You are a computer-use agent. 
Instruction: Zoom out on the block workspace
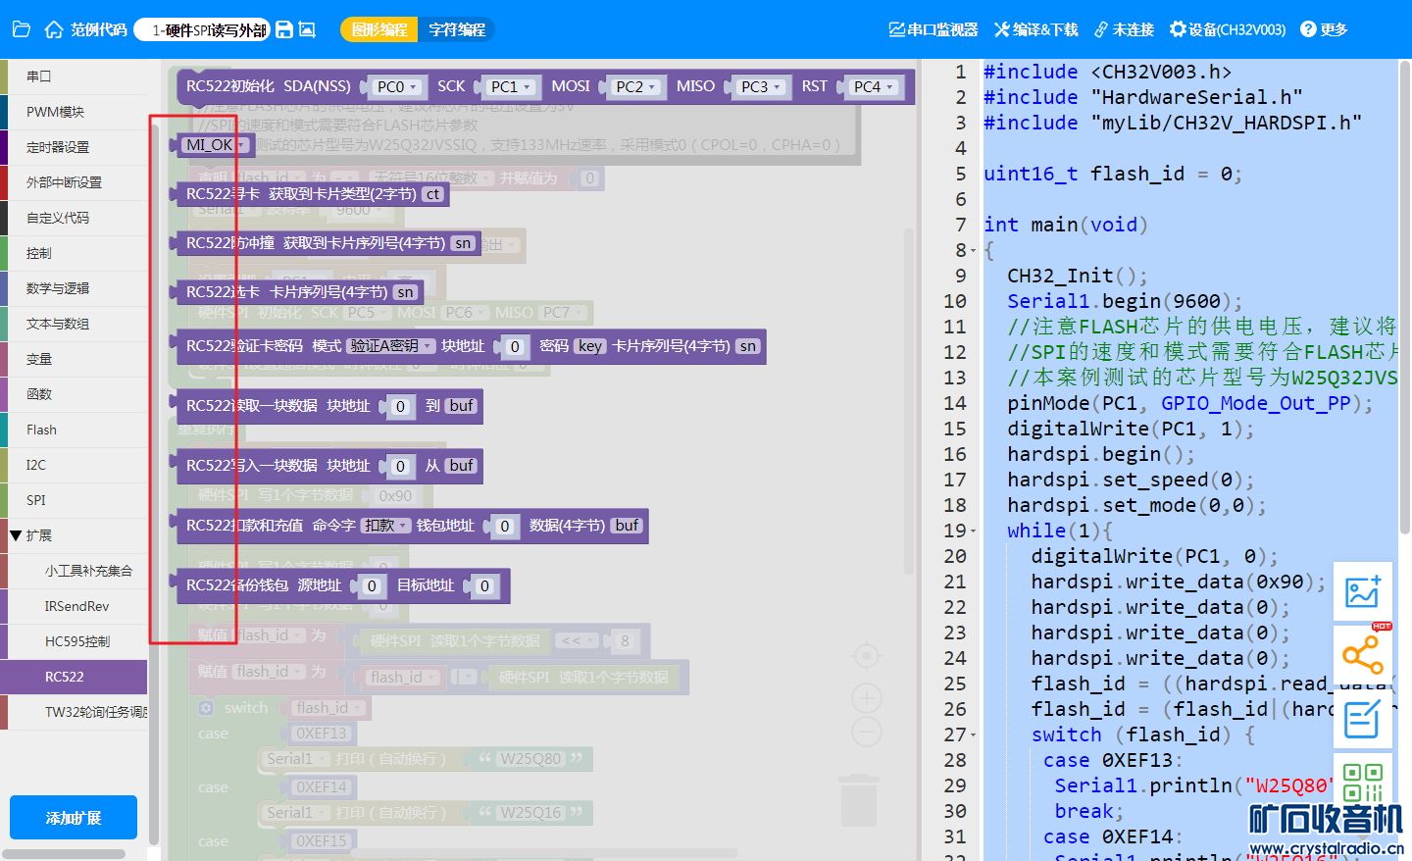pyautogui.click(x=866, y=732)
